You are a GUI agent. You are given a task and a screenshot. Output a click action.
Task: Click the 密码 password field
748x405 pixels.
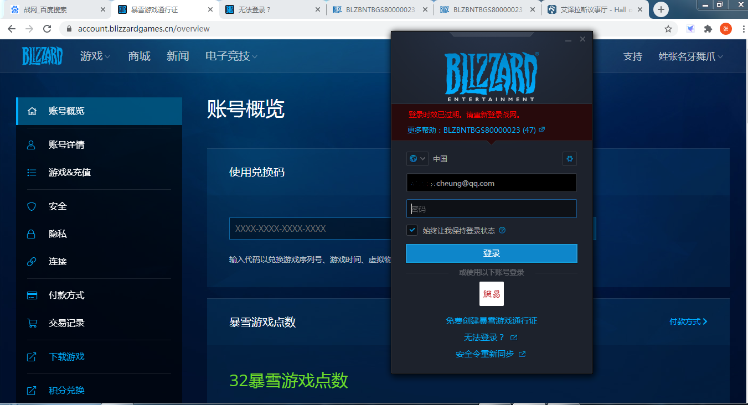click(492, 209)
